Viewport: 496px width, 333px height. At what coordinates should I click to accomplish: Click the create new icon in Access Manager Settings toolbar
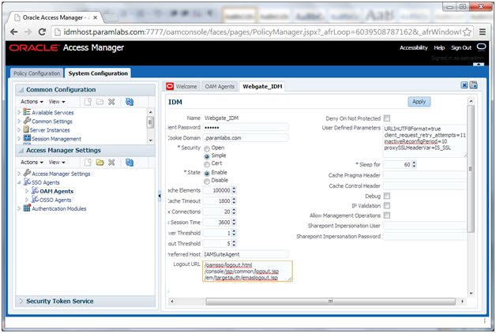tap(88, 163)
